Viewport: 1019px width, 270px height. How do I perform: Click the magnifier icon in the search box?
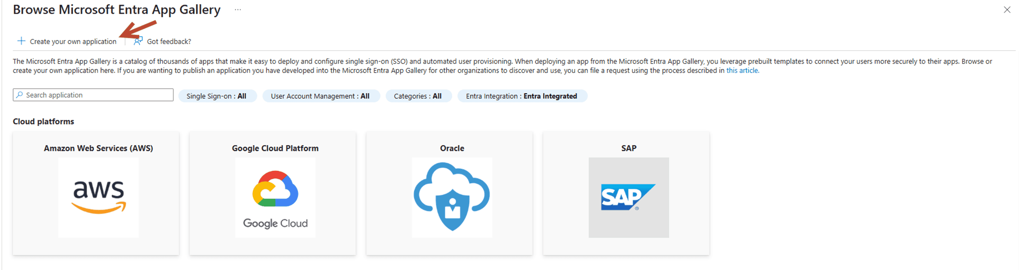pyautogui.click(x=19, y=95)
